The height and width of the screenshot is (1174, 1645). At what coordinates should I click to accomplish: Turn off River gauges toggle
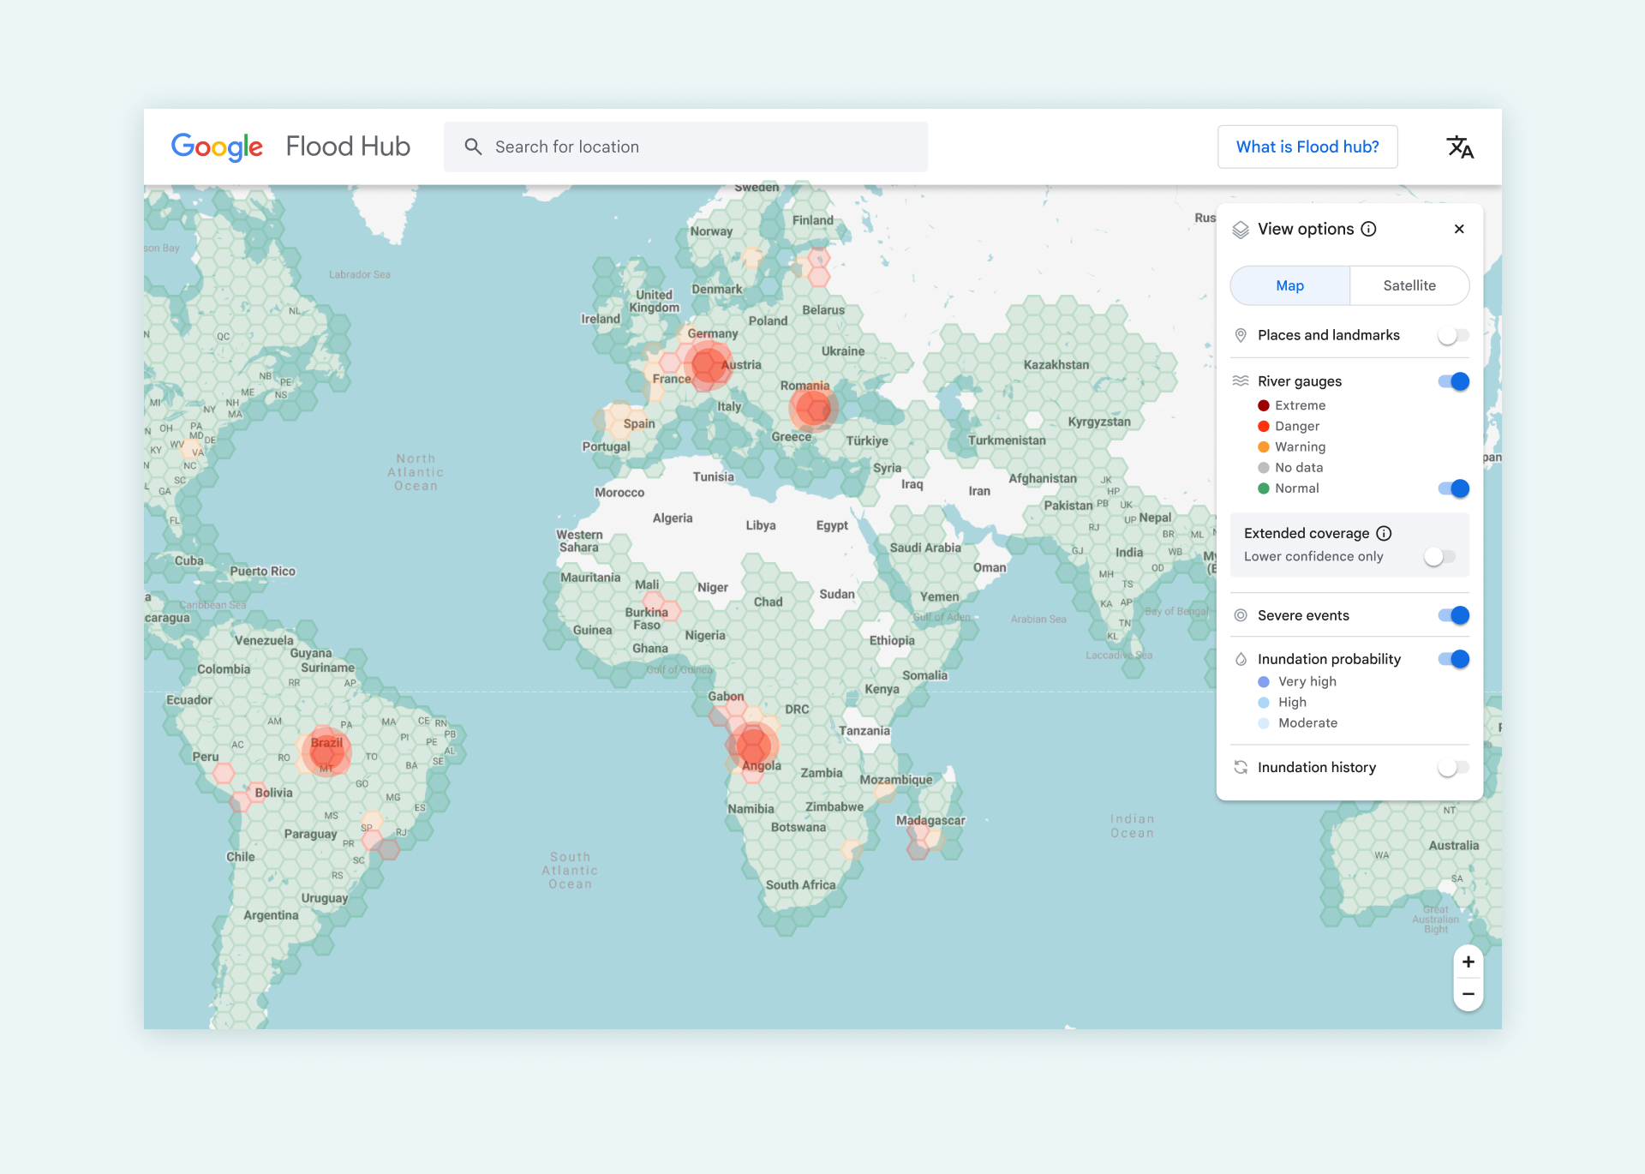pos(1453,381)
